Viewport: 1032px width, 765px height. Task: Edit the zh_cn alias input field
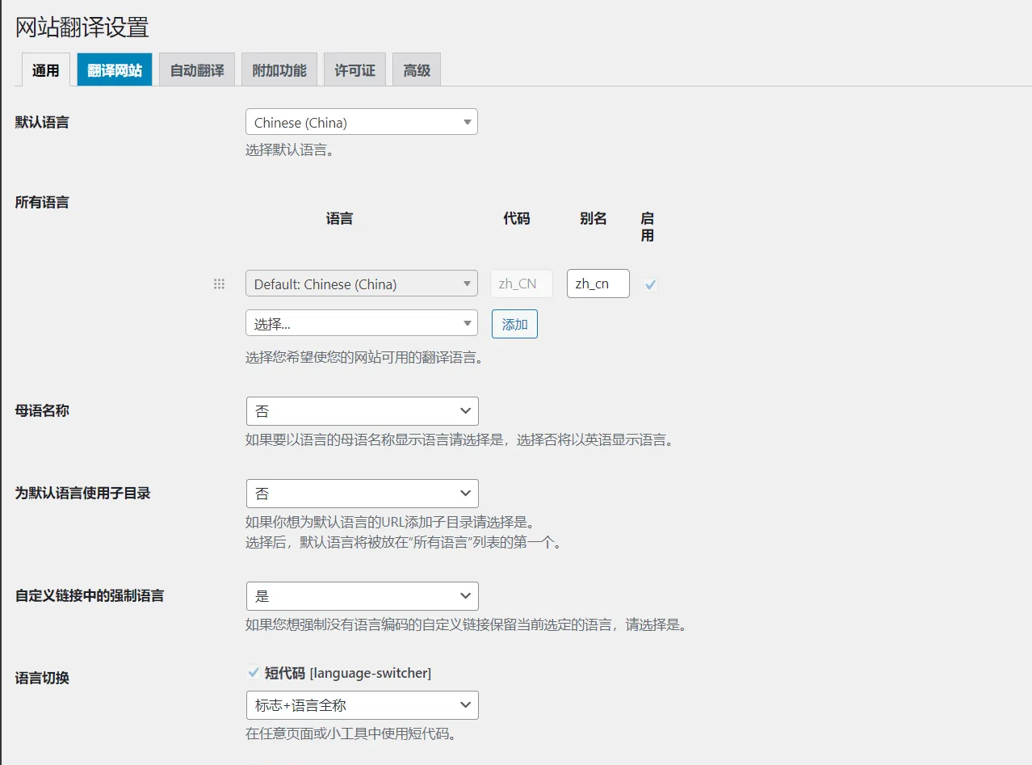point(598,284)
